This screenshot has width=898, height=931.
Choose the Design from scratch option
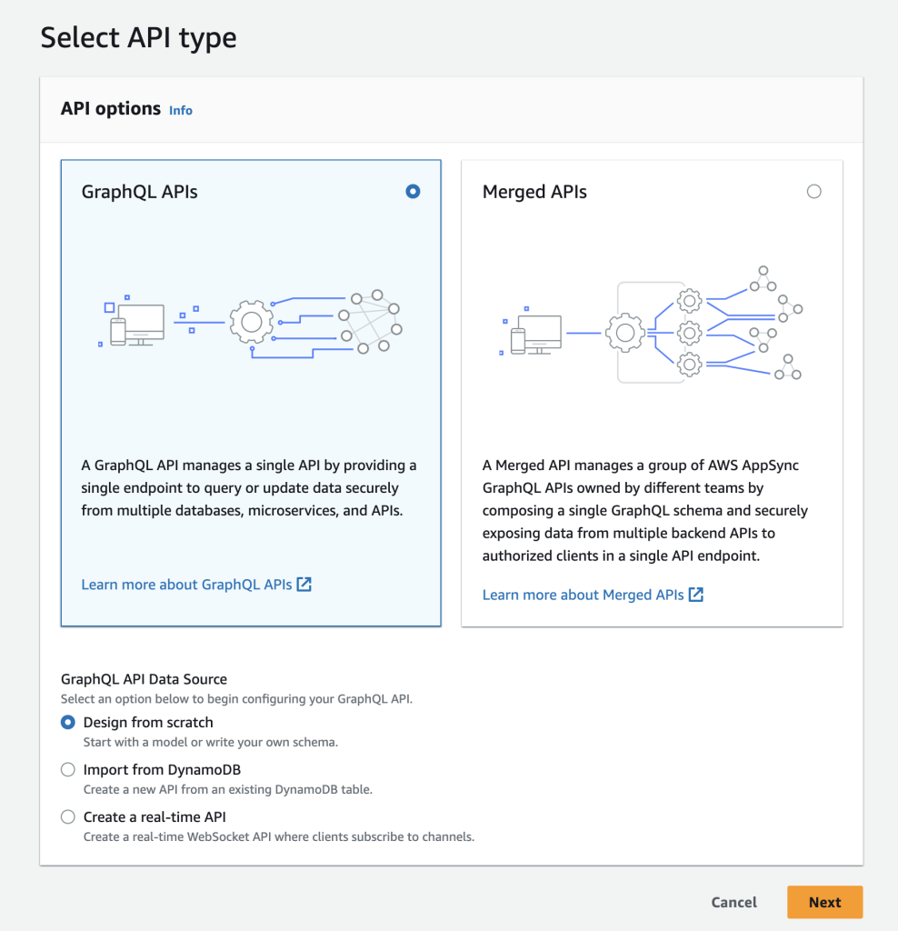coord(68,722)
